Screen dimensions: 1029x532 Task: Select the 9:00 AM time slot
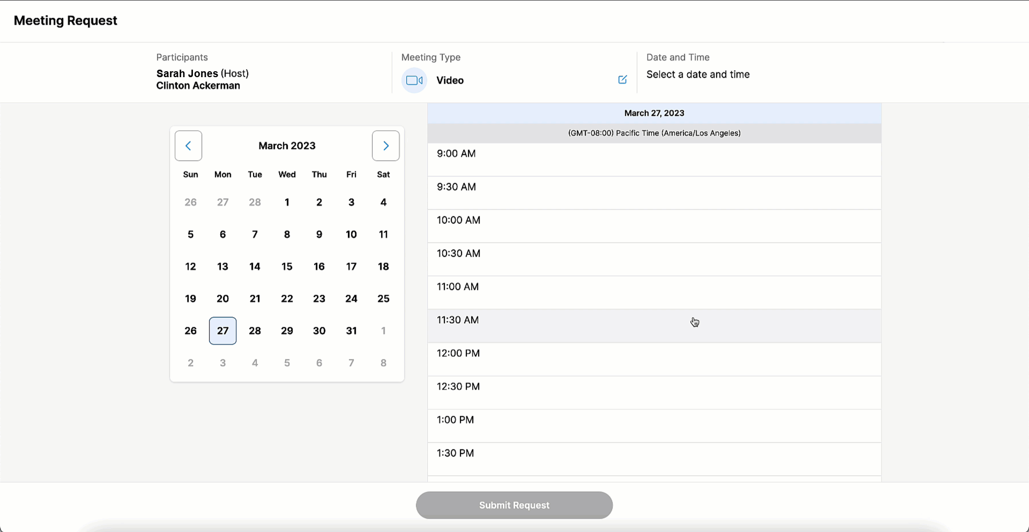654,160
